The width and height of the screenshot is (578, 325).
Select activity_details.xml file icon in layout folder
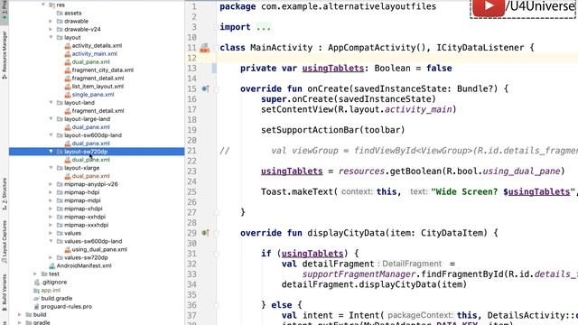point(68,46)
